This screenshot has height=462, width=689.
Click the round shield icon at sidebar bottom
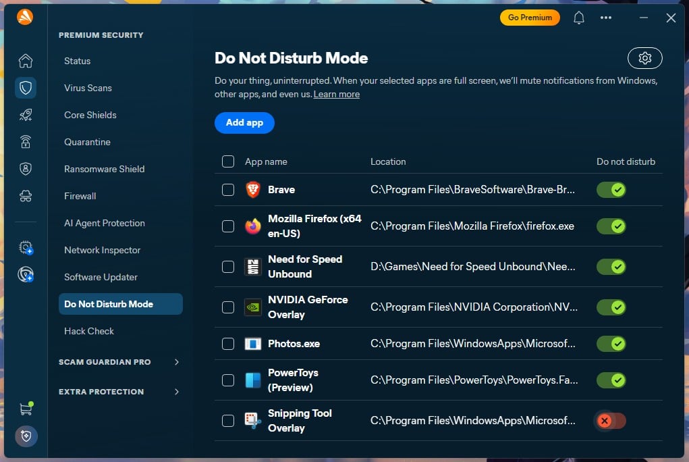[26, 436]
